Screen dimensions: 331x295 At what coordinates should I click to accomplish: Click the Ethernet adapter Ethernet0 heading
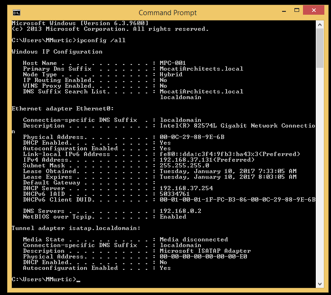point(63,109)
